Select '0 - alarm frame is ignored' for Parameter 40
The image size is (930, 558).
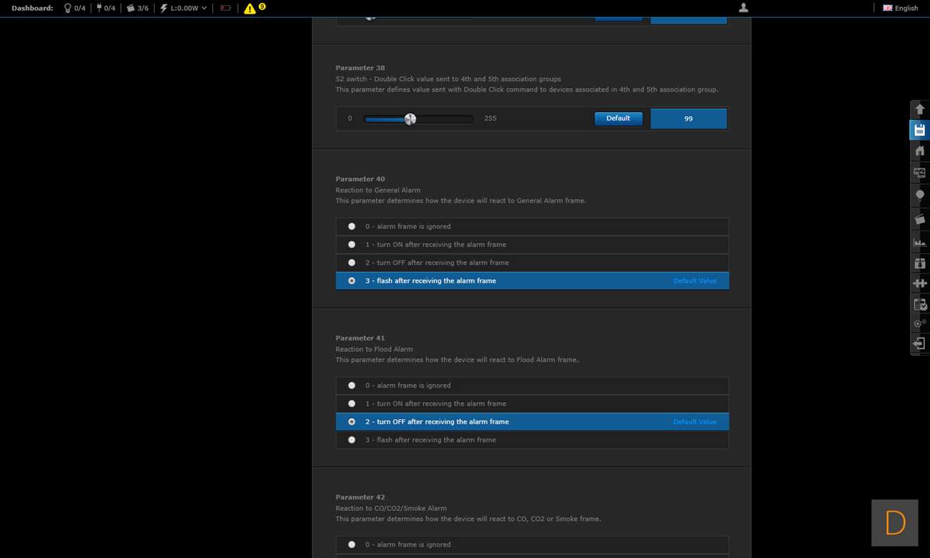[351, 227]
